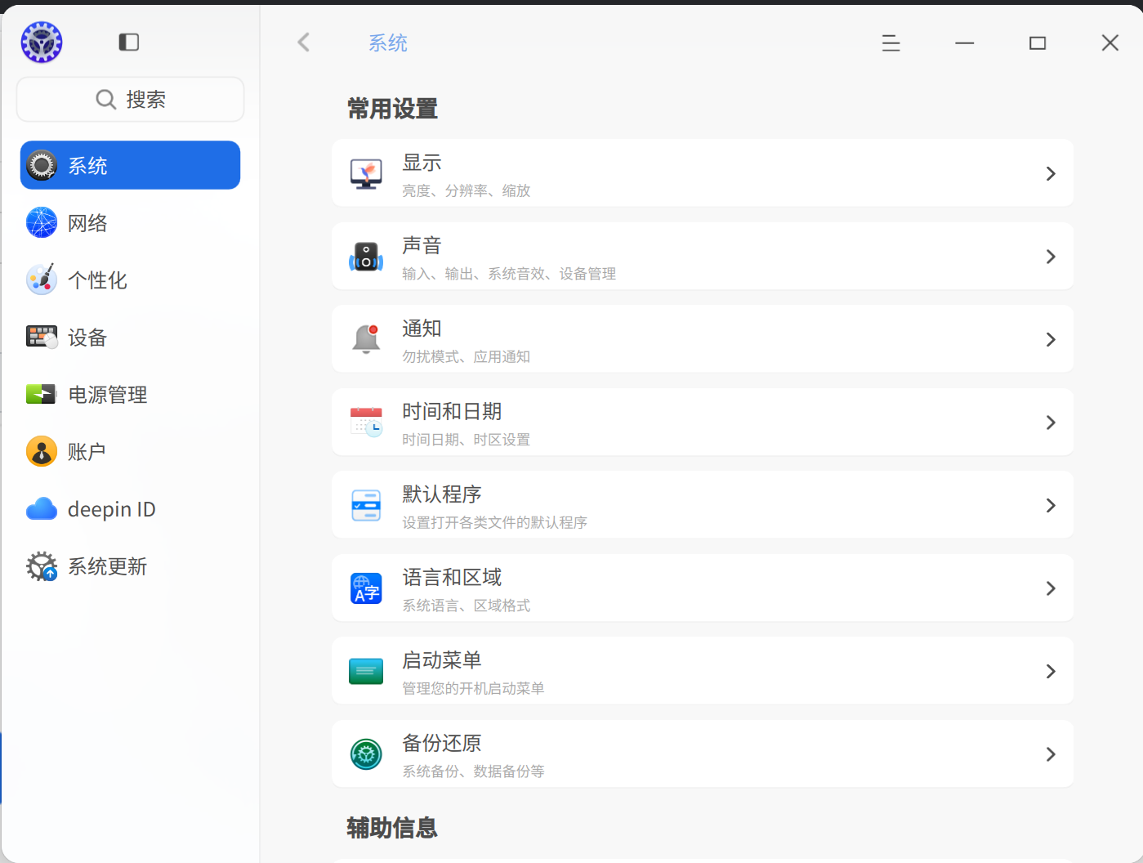The height and width of the screenshot is (863, 1143).
Task: Click the 设置打开各类文件的默认程序 subtitle
Action: pyautogui.click(x=494, y=522)
